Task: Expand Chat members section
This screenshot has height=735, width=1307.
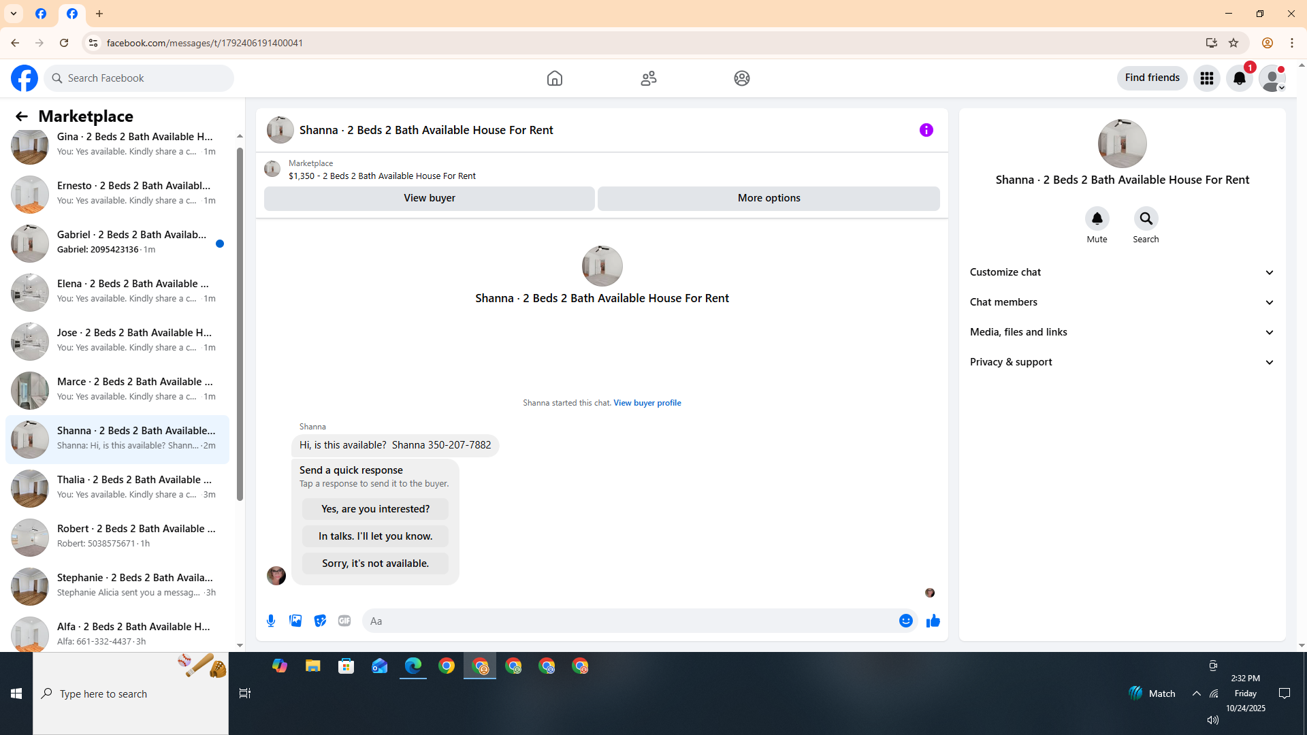Action: [1122, 302]
